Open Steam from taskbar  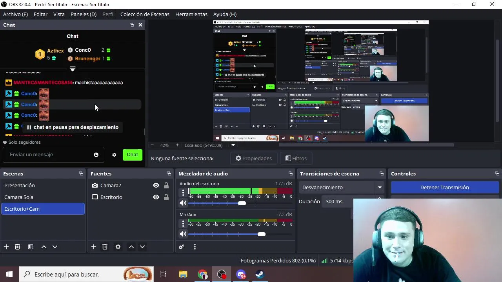click(x=260, y=274)
